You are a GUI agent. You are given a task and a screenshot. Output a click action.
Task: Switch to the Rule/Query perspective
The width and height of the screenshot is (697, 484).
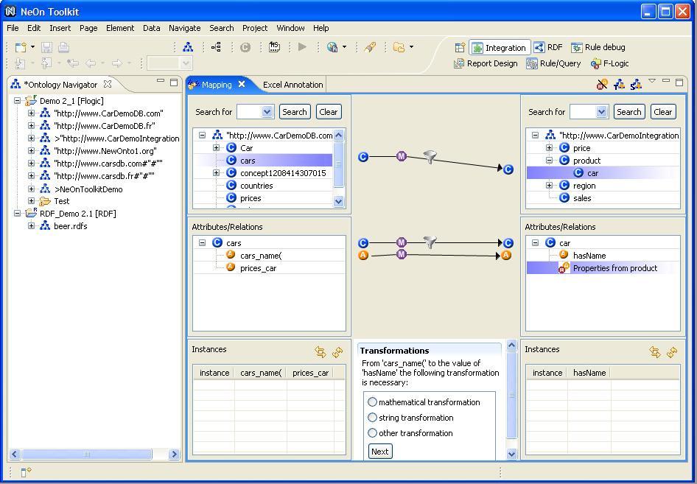coord(553,63)
